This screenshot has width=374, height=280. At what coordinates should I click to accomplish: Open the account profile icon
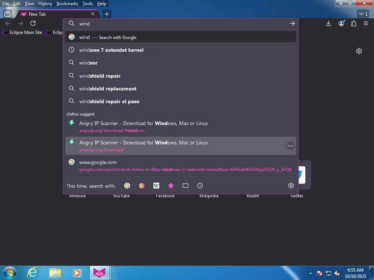(x=341, y=23)
